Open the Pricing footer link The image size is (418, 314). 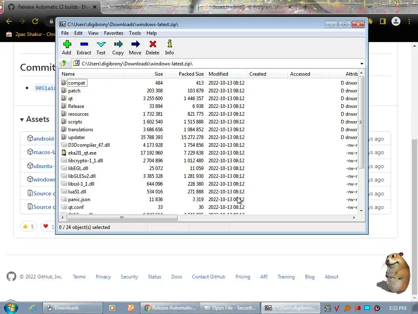tap(242, 277)
